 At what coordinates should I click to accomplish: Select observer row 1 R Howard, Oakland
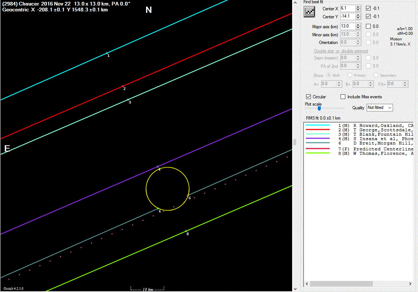coord(359,125)
